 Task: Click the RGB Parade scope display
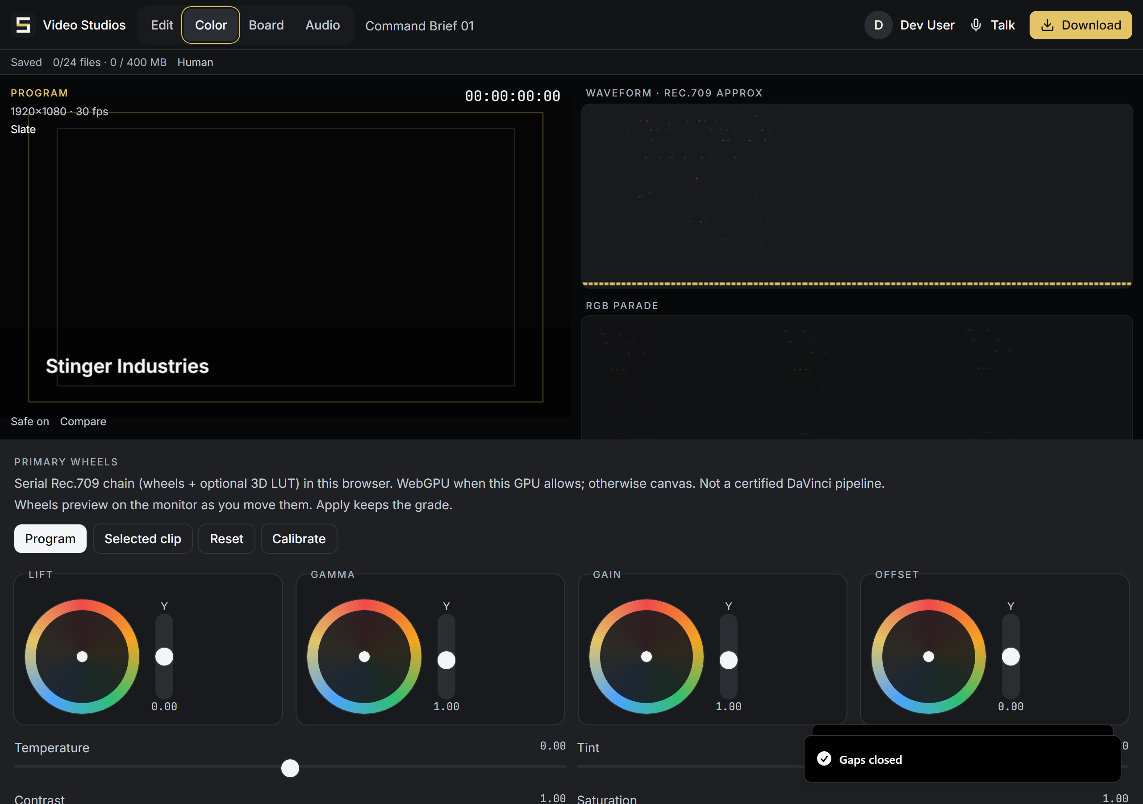pyautogui.click(x=857, y=377)
